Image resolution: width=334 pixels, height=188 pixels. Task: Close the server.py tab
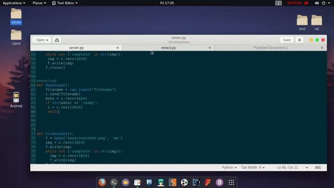[x=117, y=48]
